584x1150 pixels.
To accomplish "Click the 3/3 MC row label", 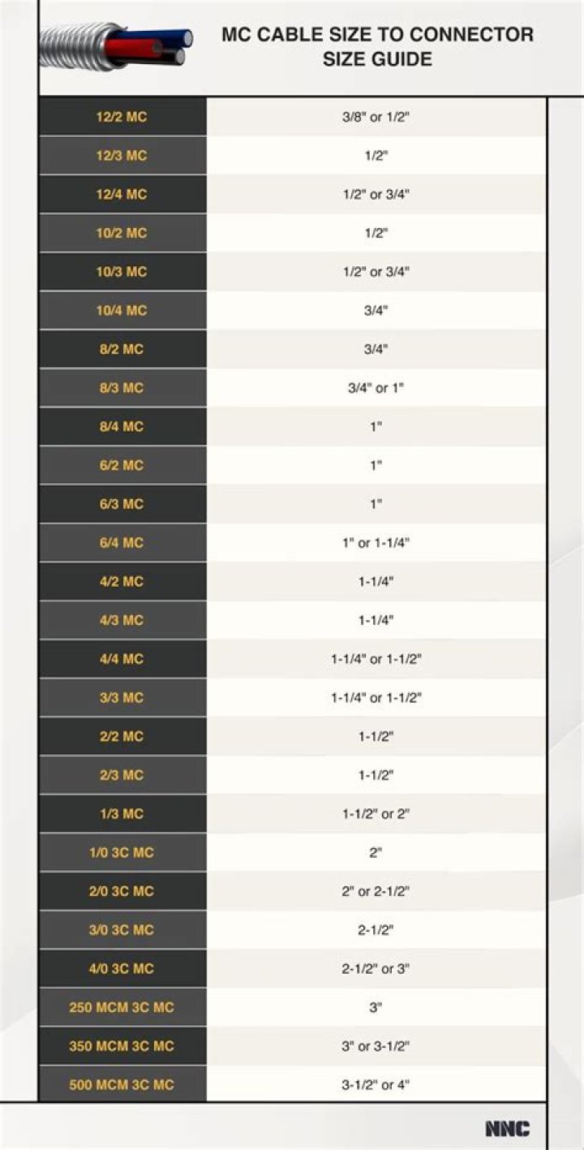I will click(x=122, y=698).
